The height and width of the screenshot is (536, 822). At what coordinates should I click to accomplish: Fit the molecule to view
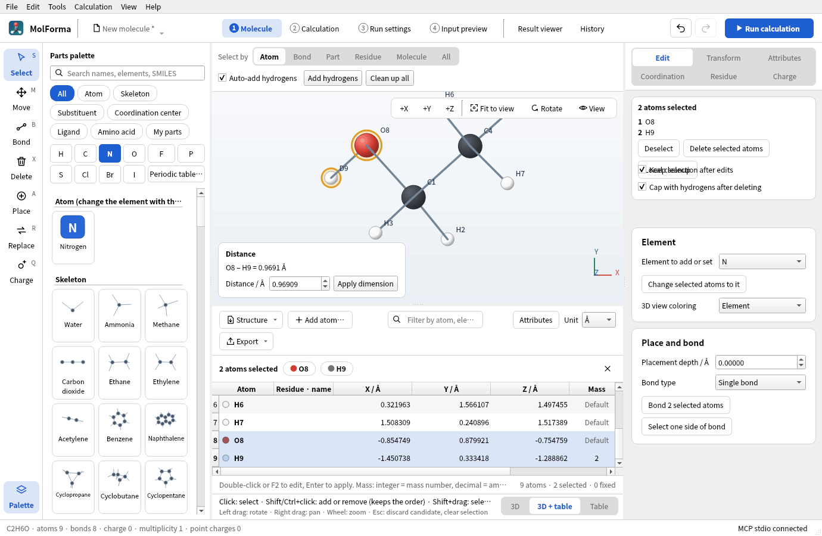pyautogui.click(x=492, y=108)
